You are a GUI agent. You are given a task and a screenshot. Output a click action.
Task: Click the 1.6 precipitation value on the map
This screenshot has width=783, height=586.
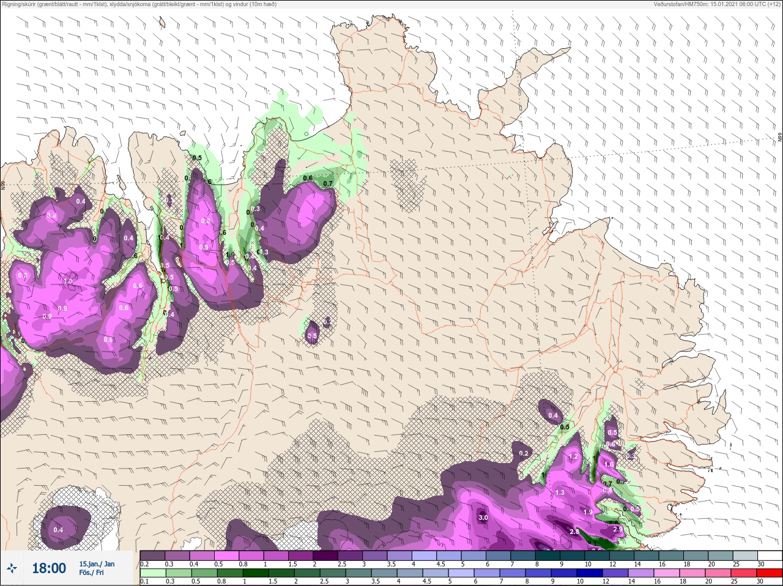609,464
